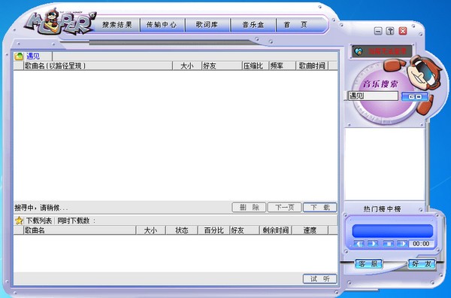
Task: Click the GO search button
Action: coord(414,97)
